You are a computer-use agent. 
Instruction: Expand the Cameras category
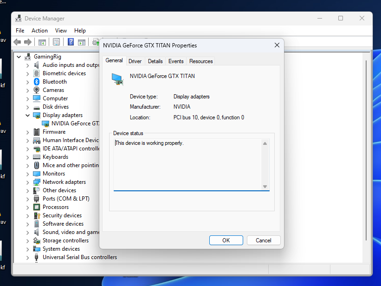(27, 90)
